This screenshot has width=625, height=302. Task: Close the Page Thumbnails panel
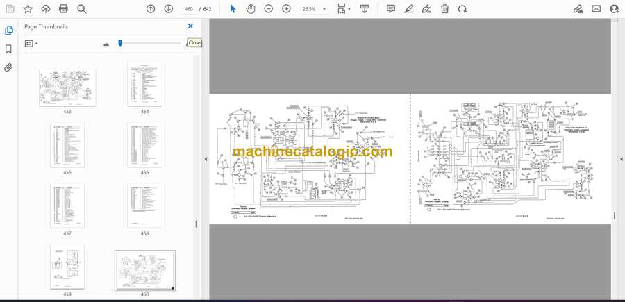coord(190,26)
